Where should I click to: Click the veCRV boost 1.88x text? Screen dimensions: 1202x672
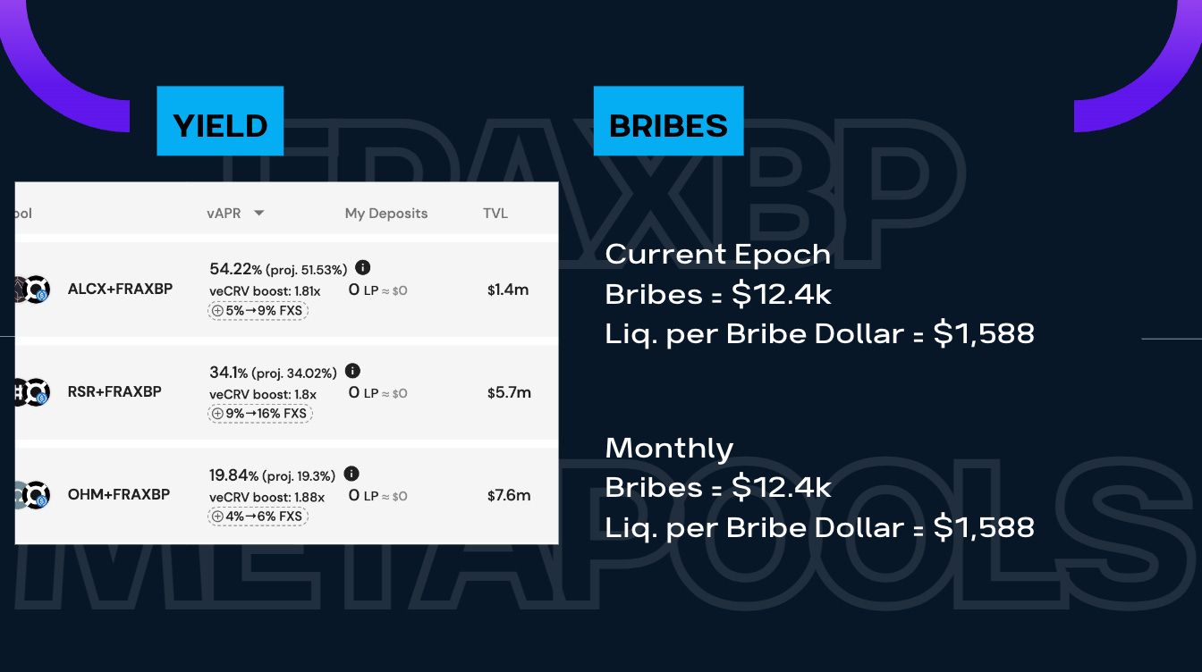[x=267, y=497]
